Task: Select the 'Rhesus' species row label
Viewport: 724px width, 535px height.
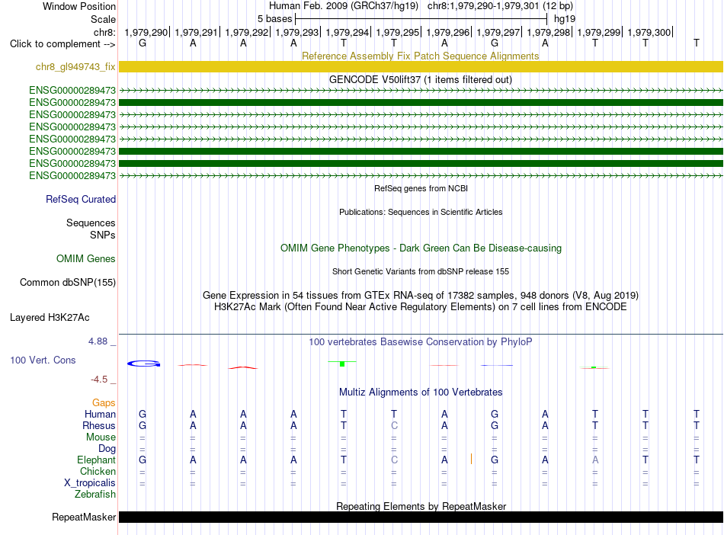Action: [x=99, y=425]
